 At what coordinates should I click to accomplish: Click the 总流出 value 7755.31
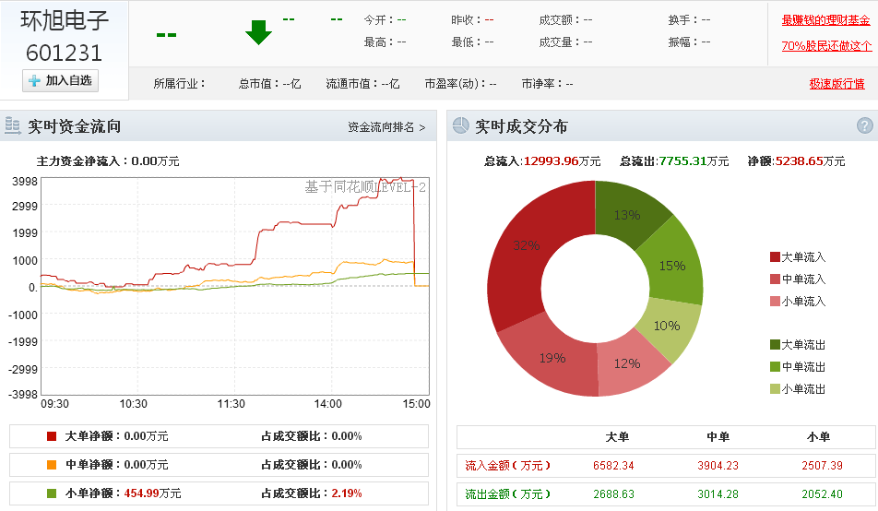point(682,161)
